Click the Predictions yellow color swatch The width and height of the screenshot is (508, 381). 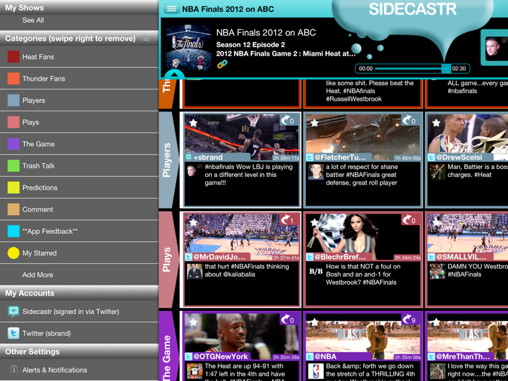pyautogui.click(x=13, y=187)
